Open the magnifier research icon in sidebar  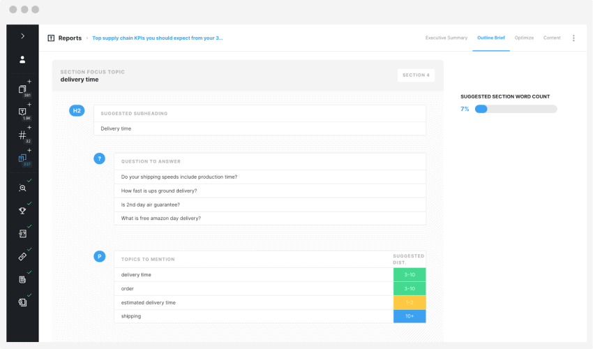click(x=22, y=188)
